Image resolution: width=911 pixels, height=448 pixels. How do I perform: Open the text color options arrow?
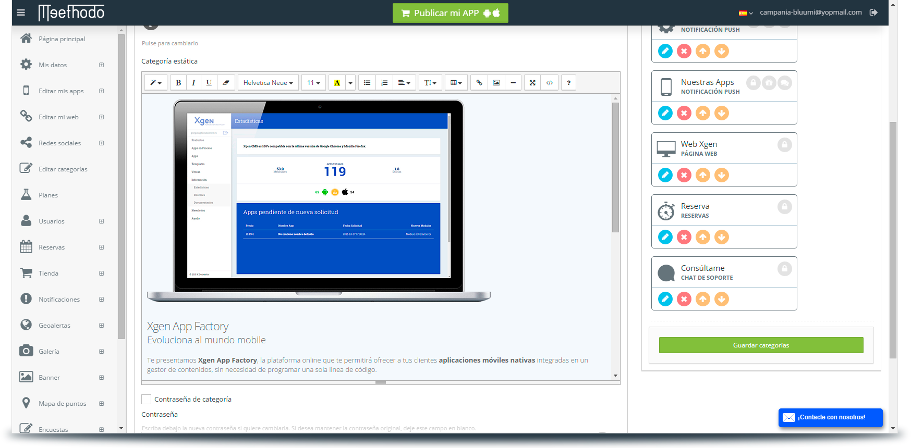click(350, 83)
